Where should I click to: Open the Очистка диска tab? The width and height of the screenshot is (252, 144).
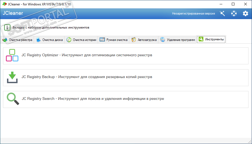pyautogui.click(x=49, y=40)
